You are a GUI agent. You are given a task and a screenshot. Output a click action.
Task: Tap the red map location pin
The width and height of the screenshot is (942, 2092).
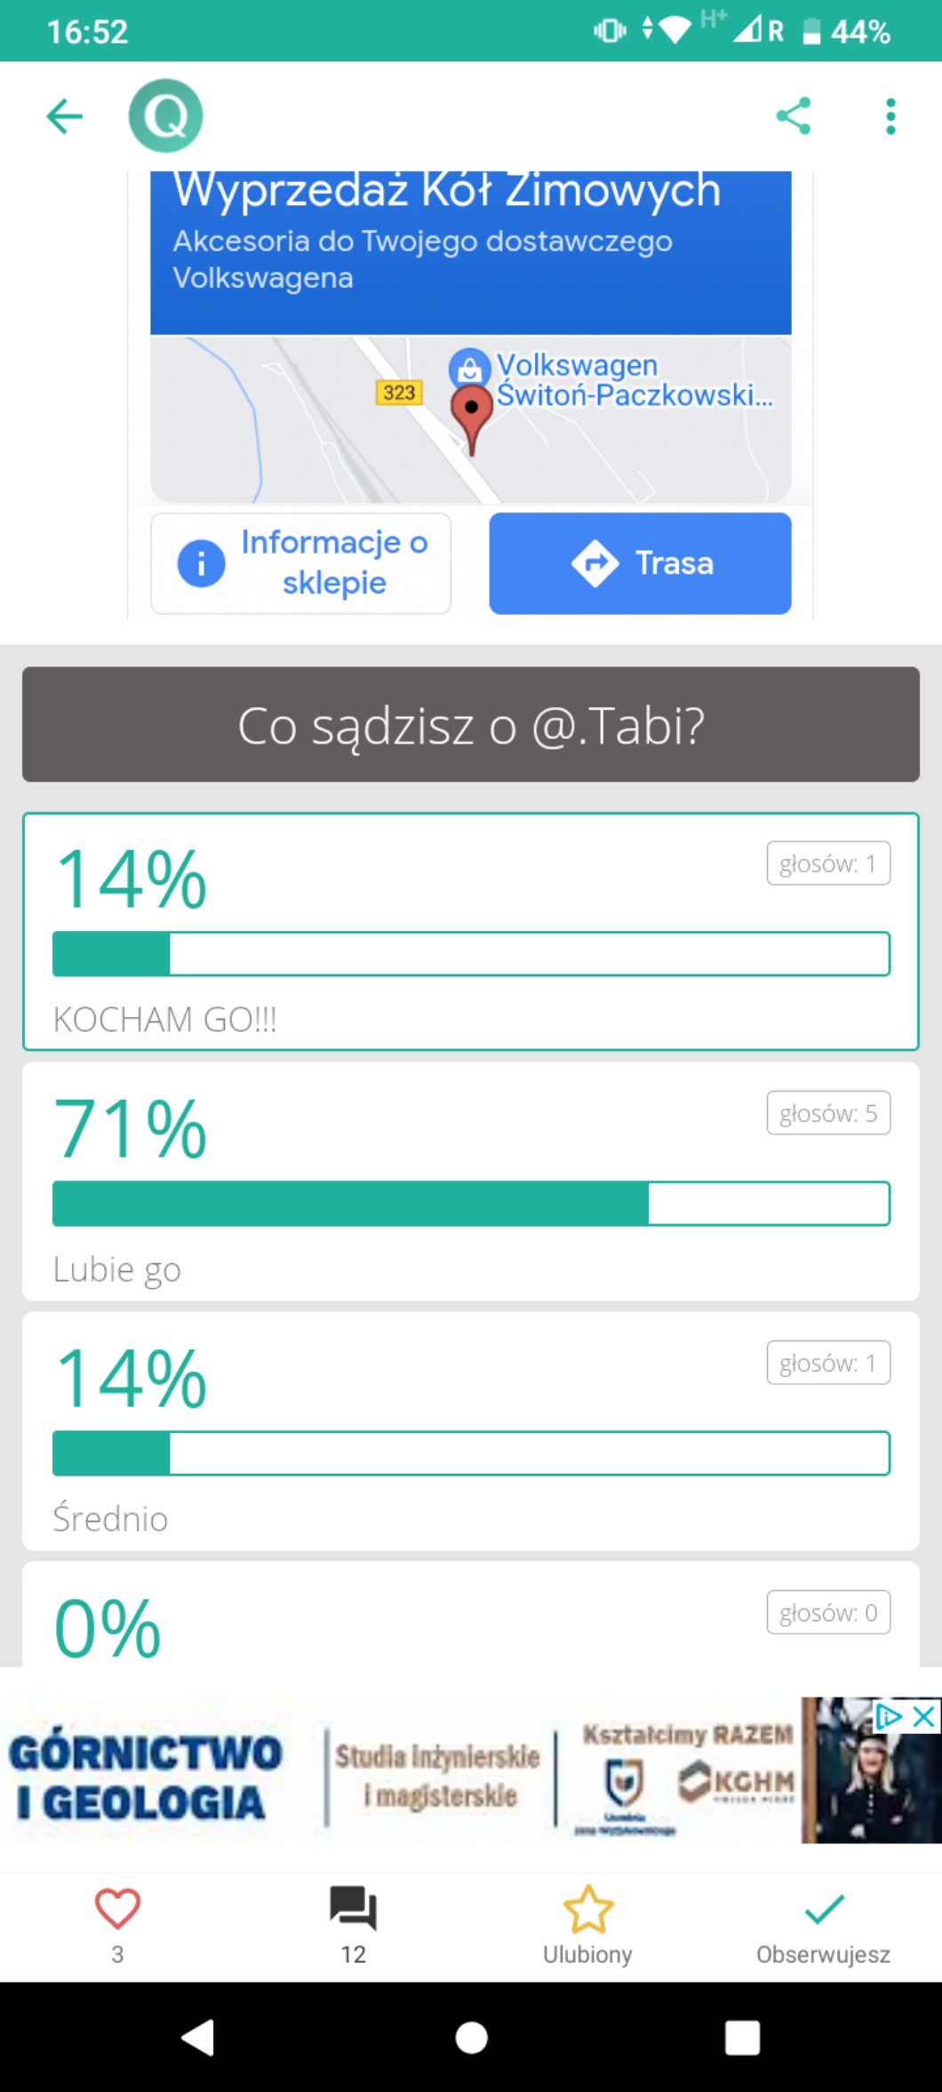472,416
